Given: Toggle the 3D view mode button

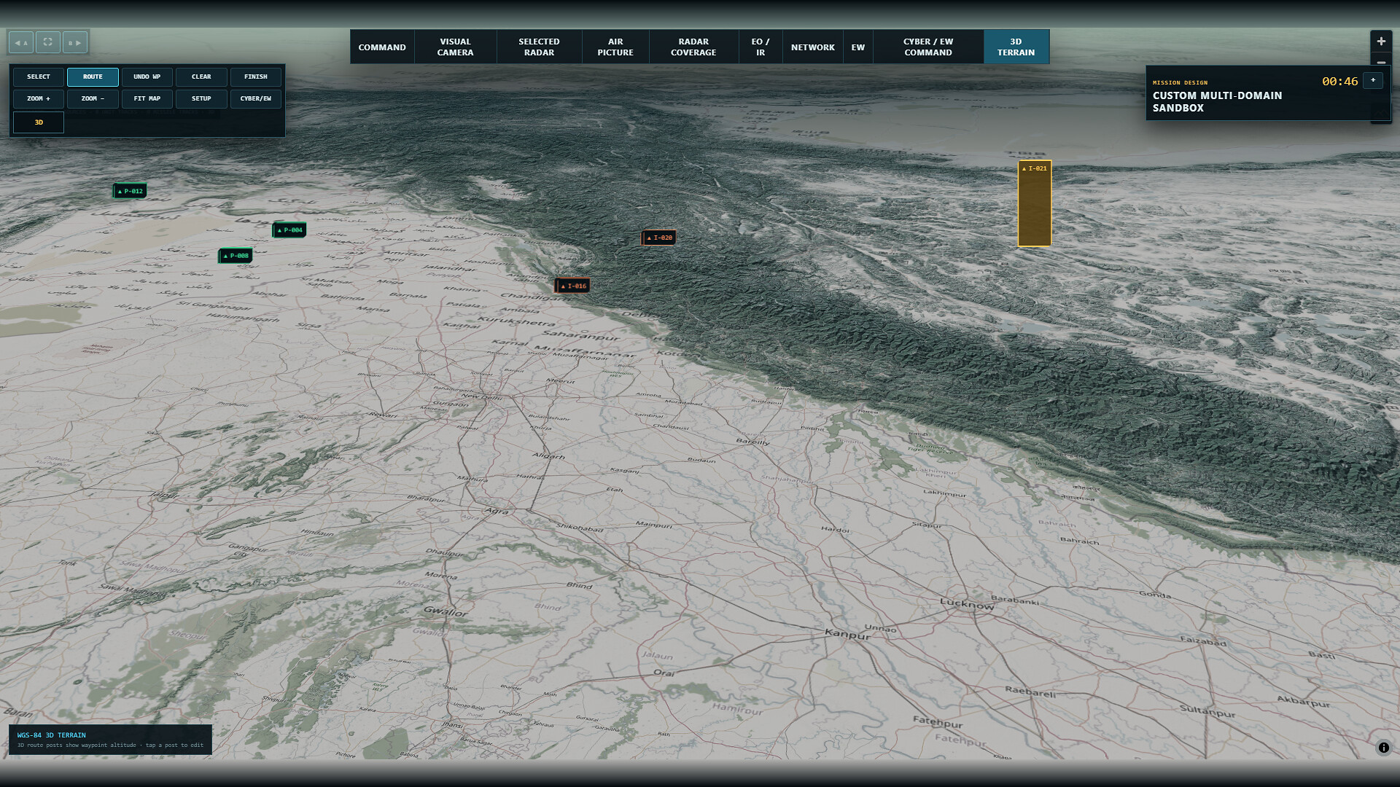Looking at the screenshot, I should tap(39, 122).
